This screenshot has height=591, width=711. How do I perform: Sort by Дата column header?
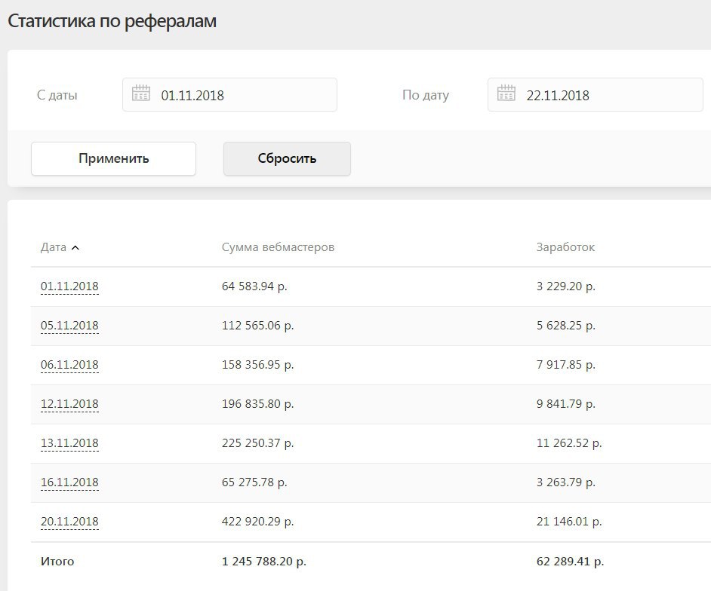(54, 247)
